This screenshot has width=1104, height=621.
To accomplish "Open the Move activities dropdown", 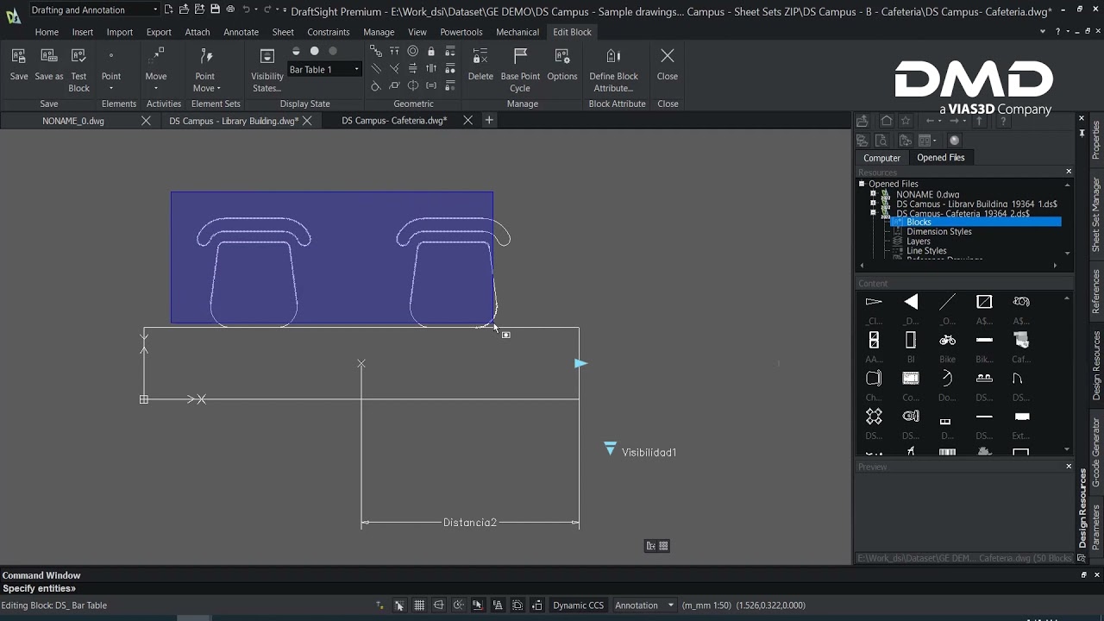I will click(x=156, y=88).
